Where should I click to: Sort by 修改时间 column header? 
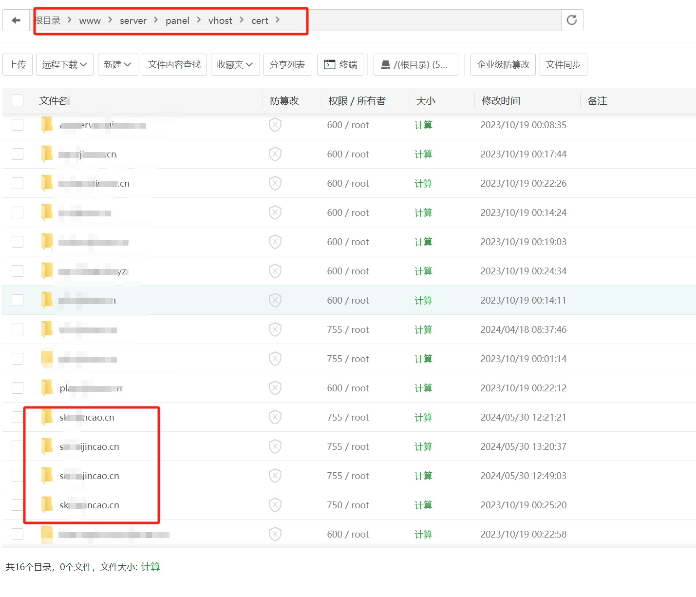pos(501,101)
